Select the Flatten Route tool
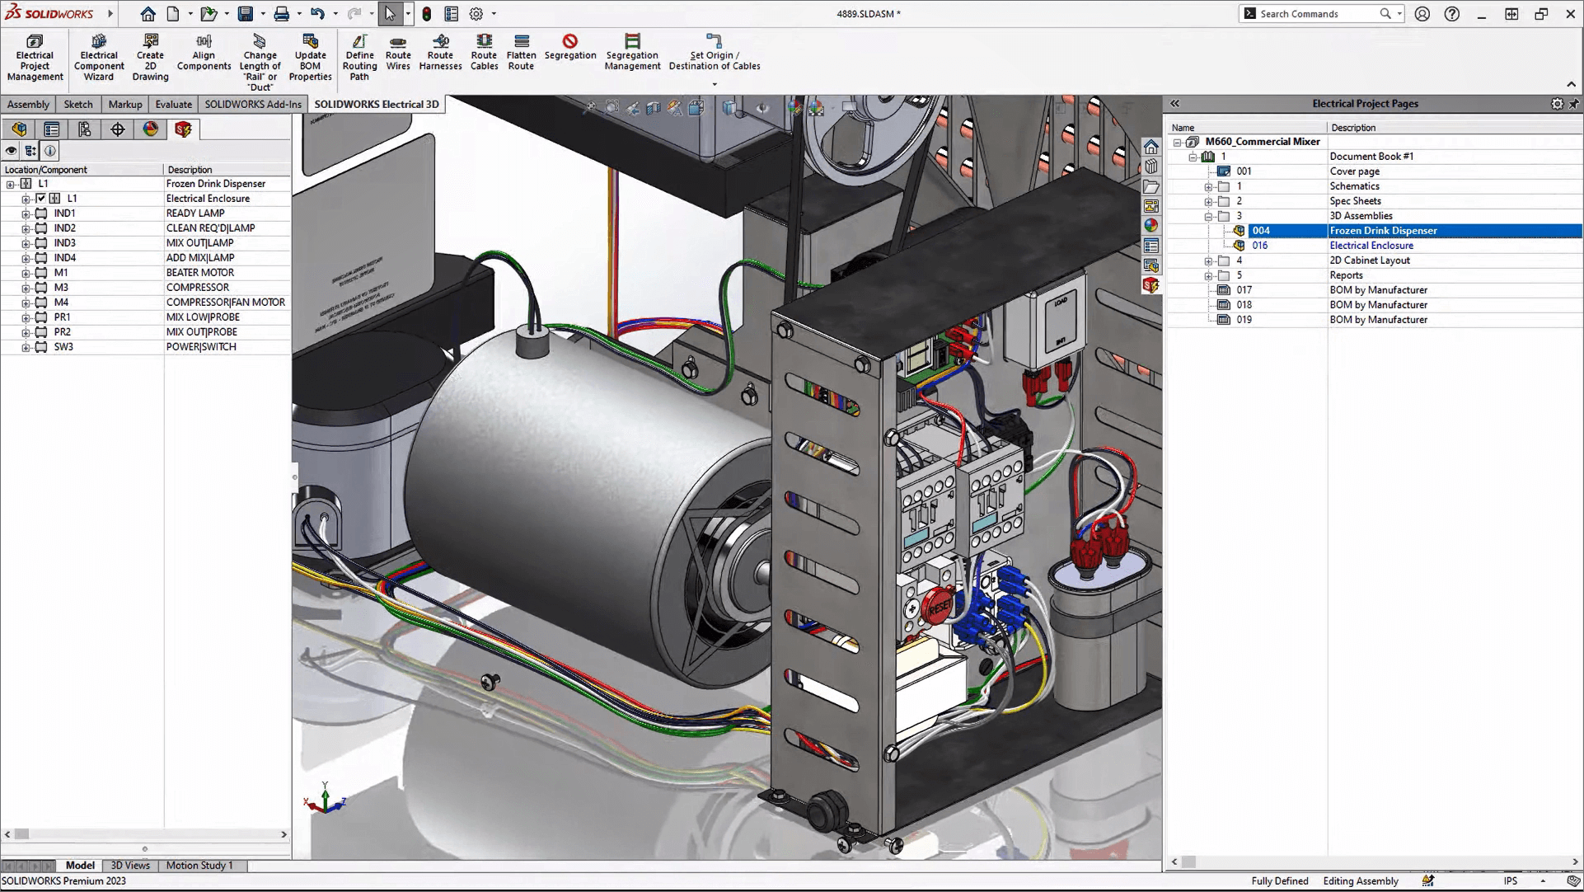 521,53
